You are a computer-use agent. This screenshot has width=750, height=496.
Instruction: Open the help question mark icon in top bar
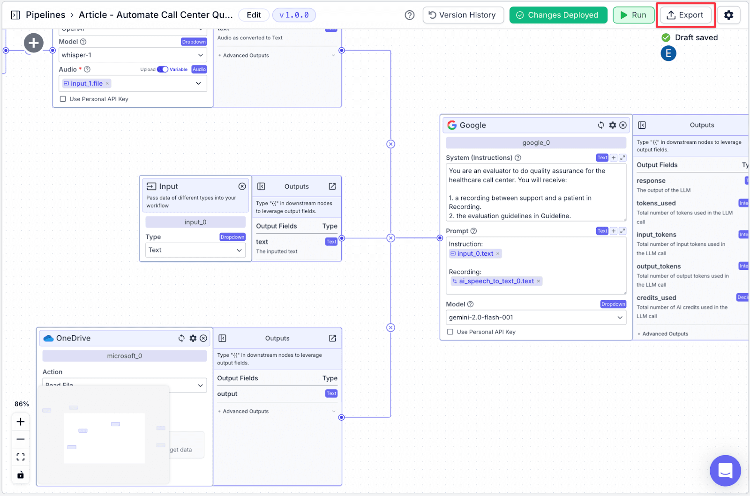point(410,15)
